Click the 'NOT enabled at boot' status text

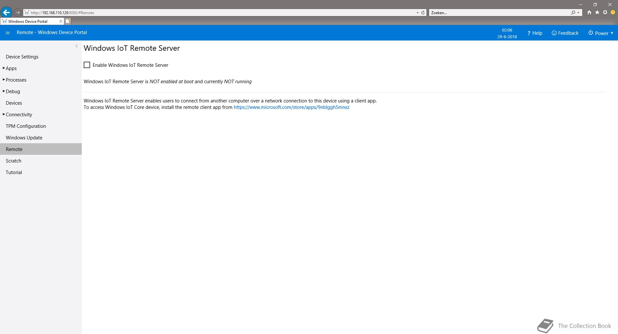(x=172, y=82)
